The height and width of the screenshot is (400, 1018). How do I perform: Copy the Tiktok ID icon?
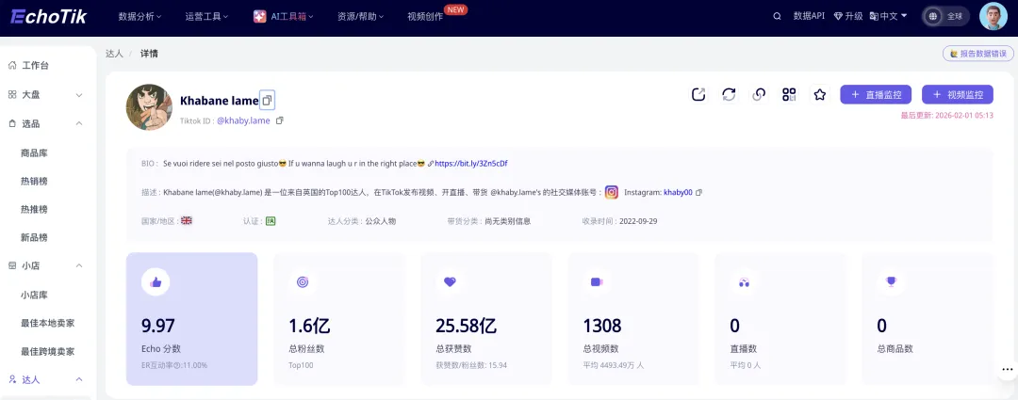pyautogui.click(x=280, y=120)
